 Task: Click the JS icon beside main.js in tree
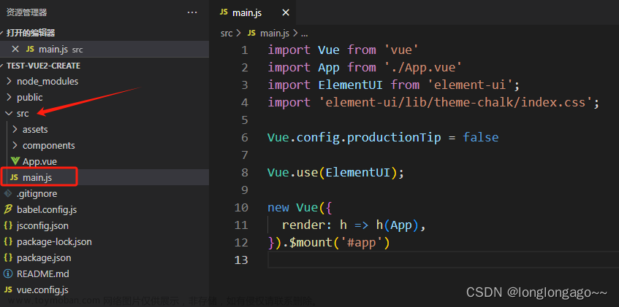[x=14, y=177]
